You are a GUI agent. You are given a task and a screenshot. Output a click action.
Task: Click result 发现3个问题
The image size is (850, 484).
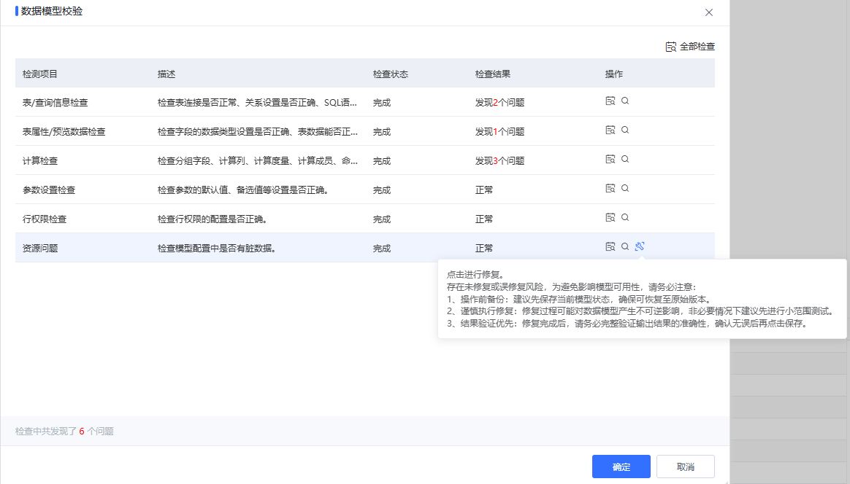(x=499, y=161)
